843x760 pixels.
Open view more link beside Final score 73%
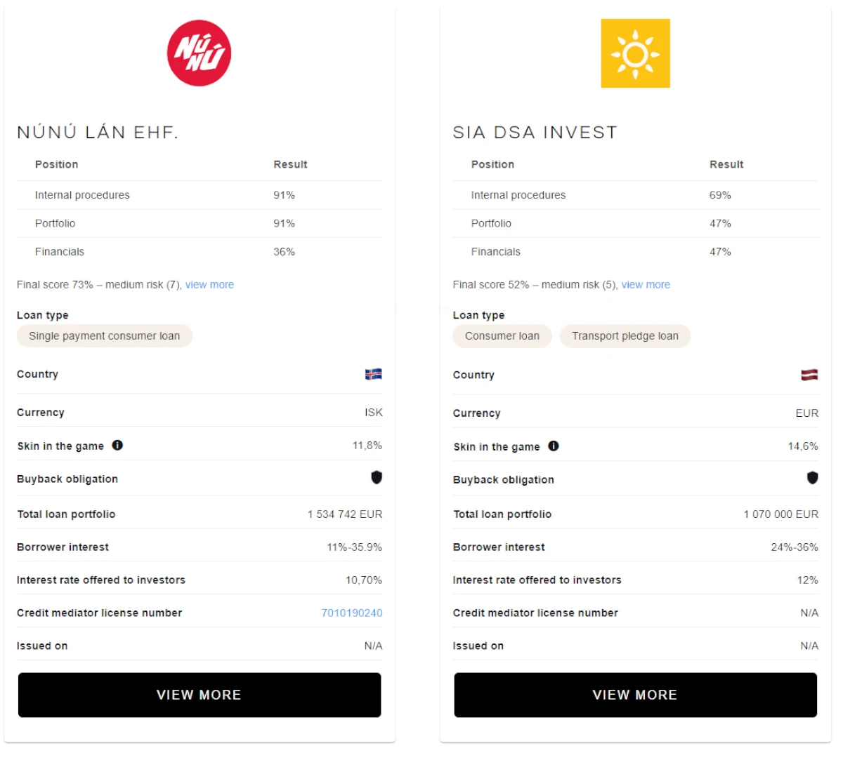pos(209,284)
